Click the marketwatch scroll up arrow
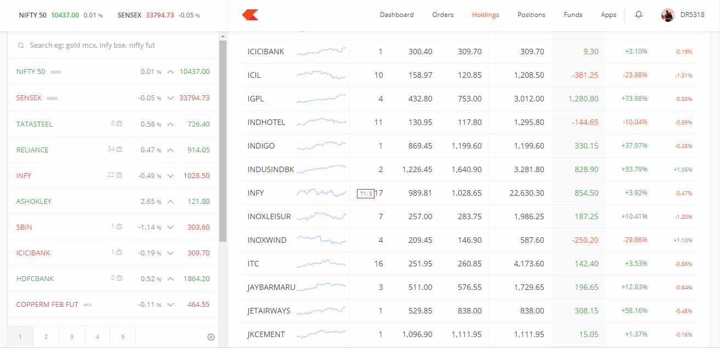The width and height of the screenshot is (720, 348). click(223, 36)
